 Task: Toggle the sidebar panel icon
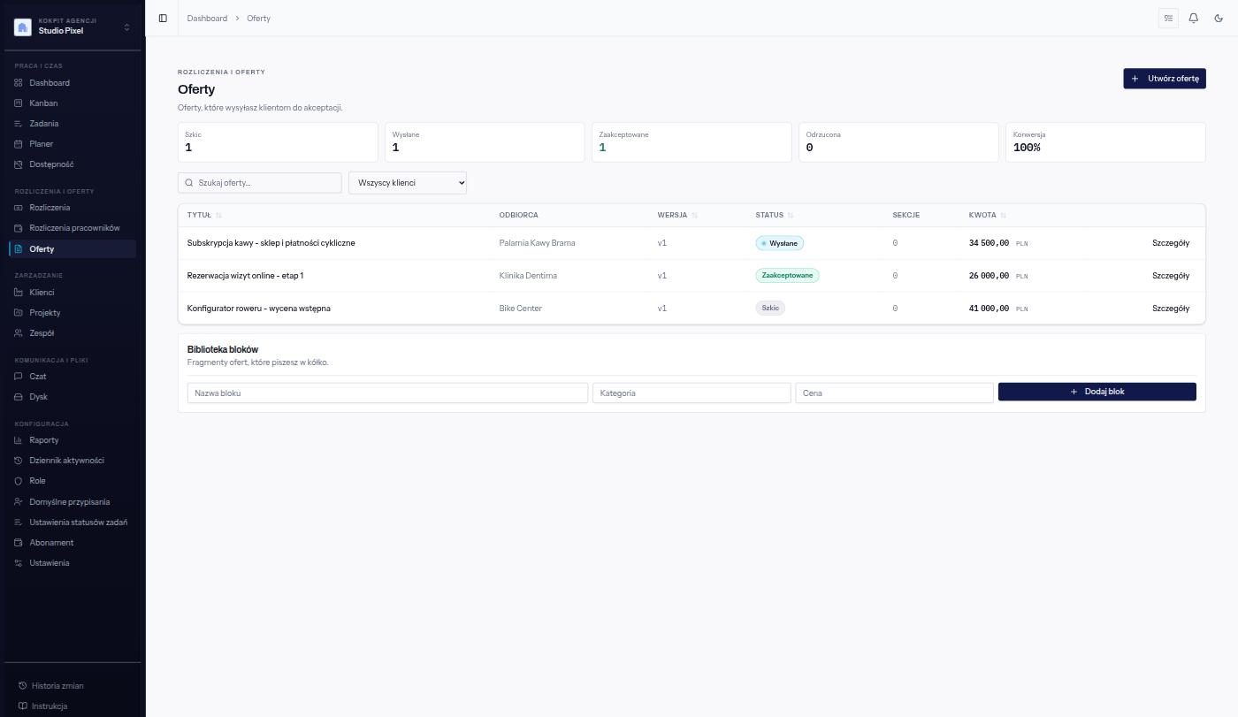(x=163, y=18)
